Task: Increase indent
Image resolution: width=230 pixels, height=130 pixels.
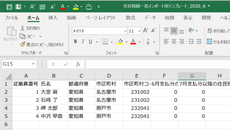Action: coord(199,42)
